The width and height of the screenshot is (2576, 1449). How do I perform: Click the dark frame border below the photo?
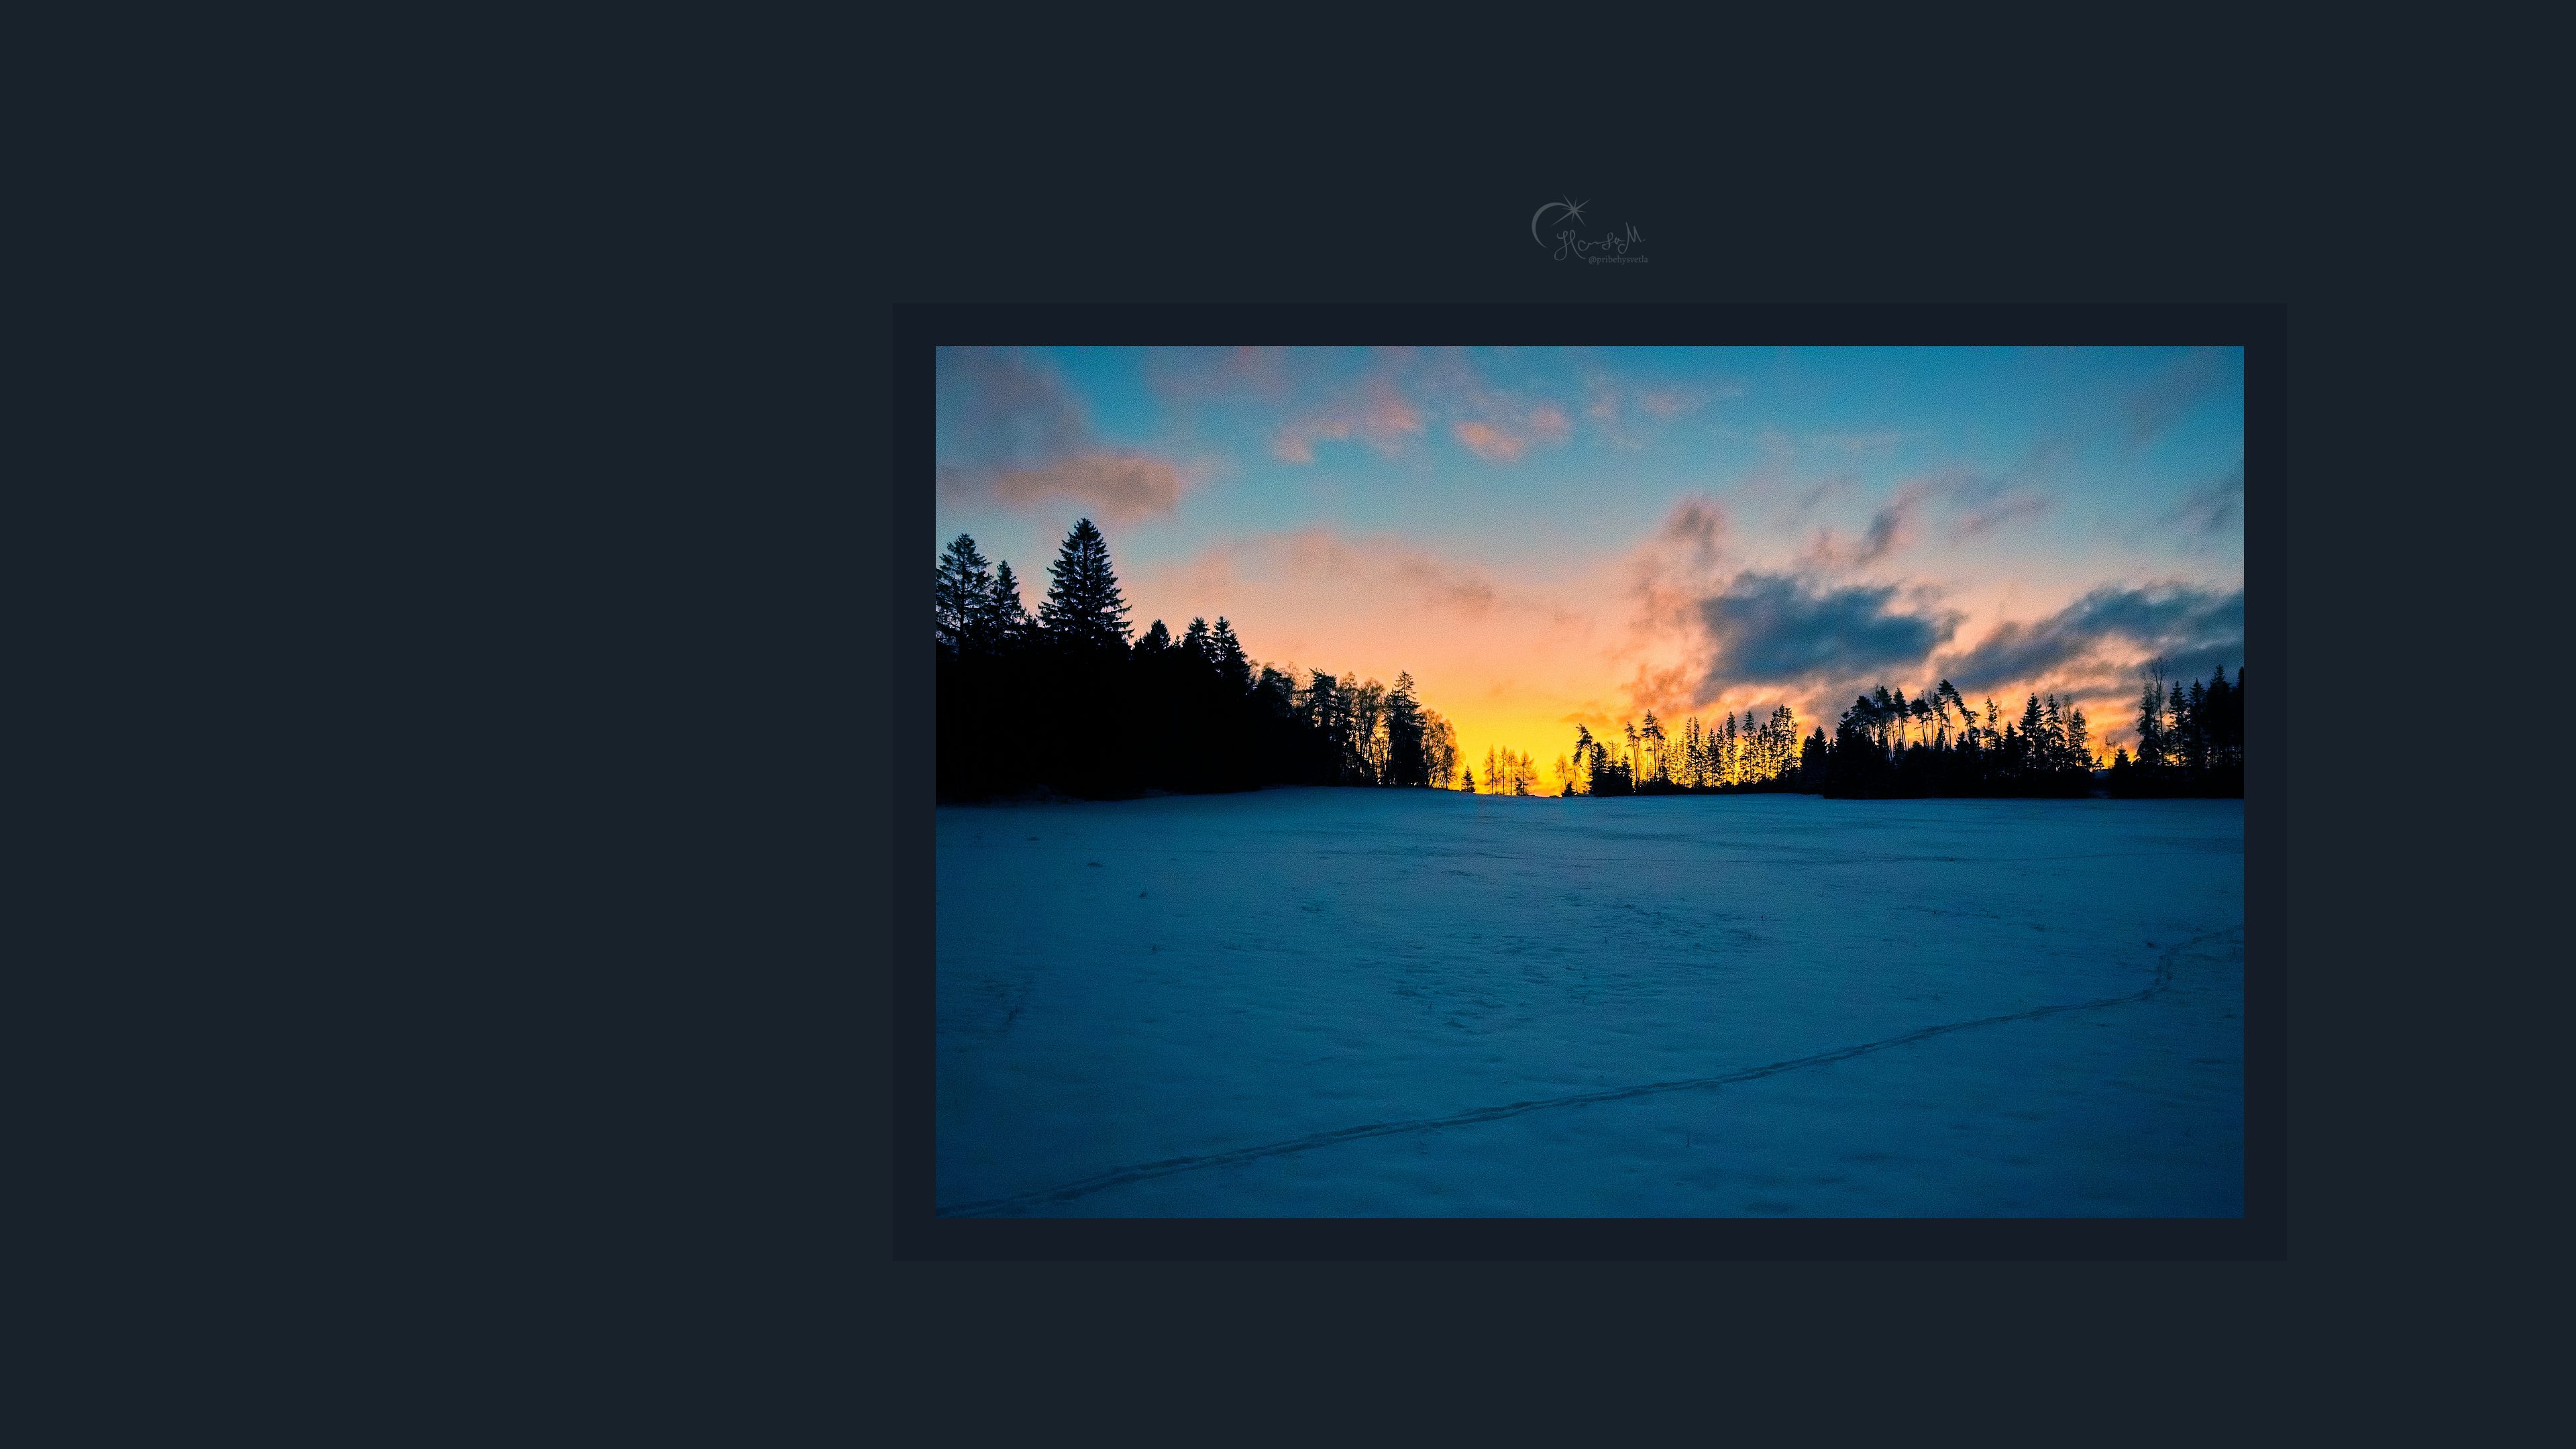1589,1239
